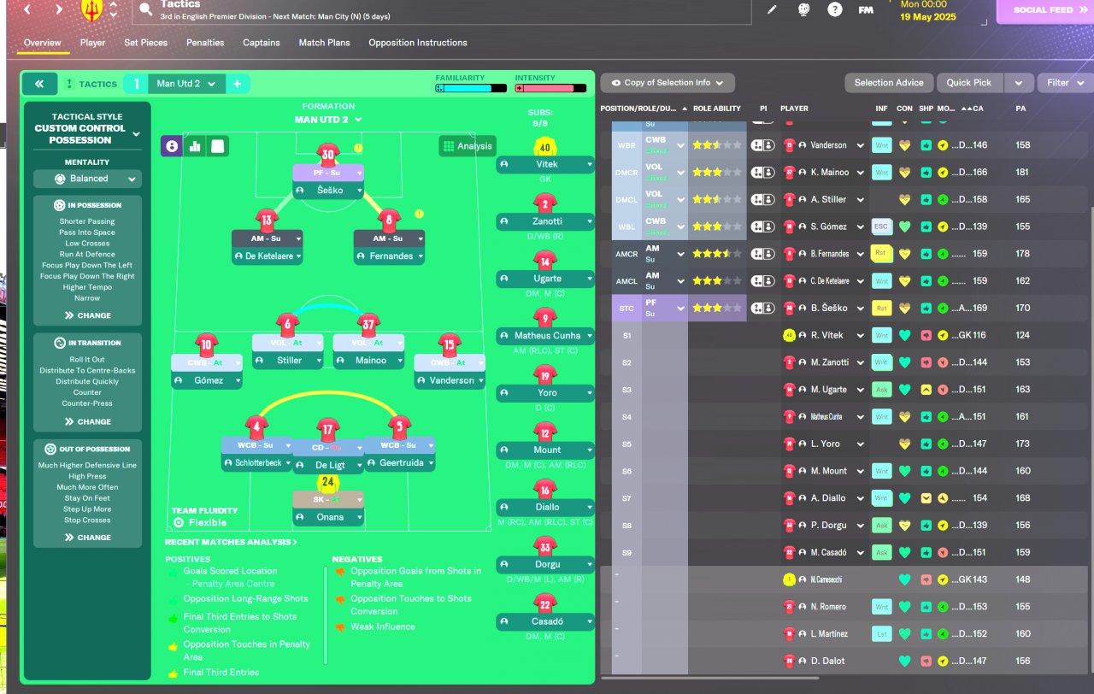Click substitute Vítek's yellow number 40 shirt
Image resolution: width=1094 pixels, height=694 pixels.
pos(545,147)
